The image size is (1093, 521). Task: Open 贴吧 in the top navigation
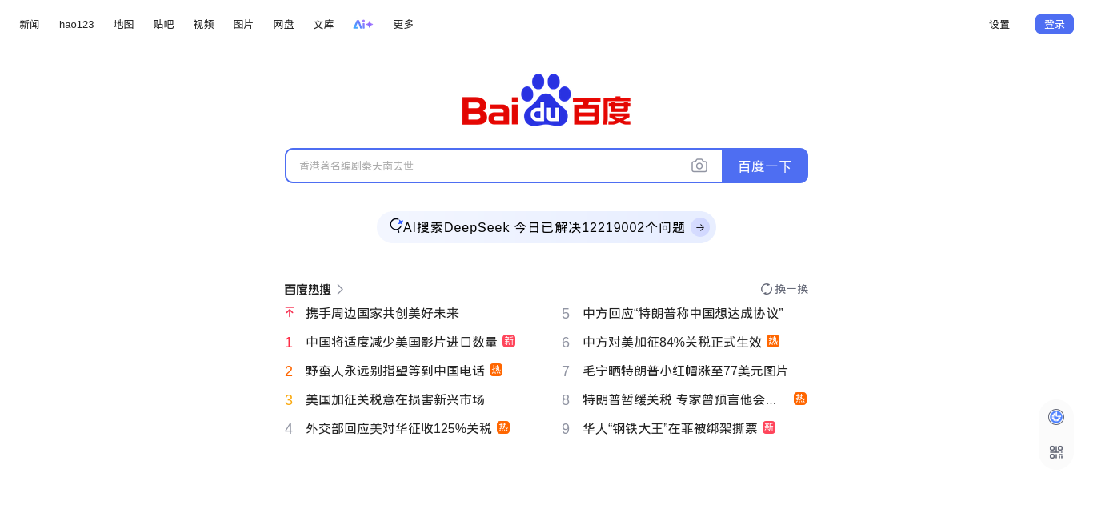tap(164, 24)
